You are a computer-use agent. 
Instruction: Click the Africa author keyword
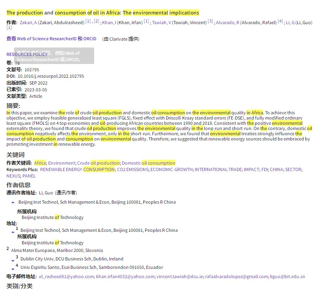pyautogui.click(x=40, y=163)
